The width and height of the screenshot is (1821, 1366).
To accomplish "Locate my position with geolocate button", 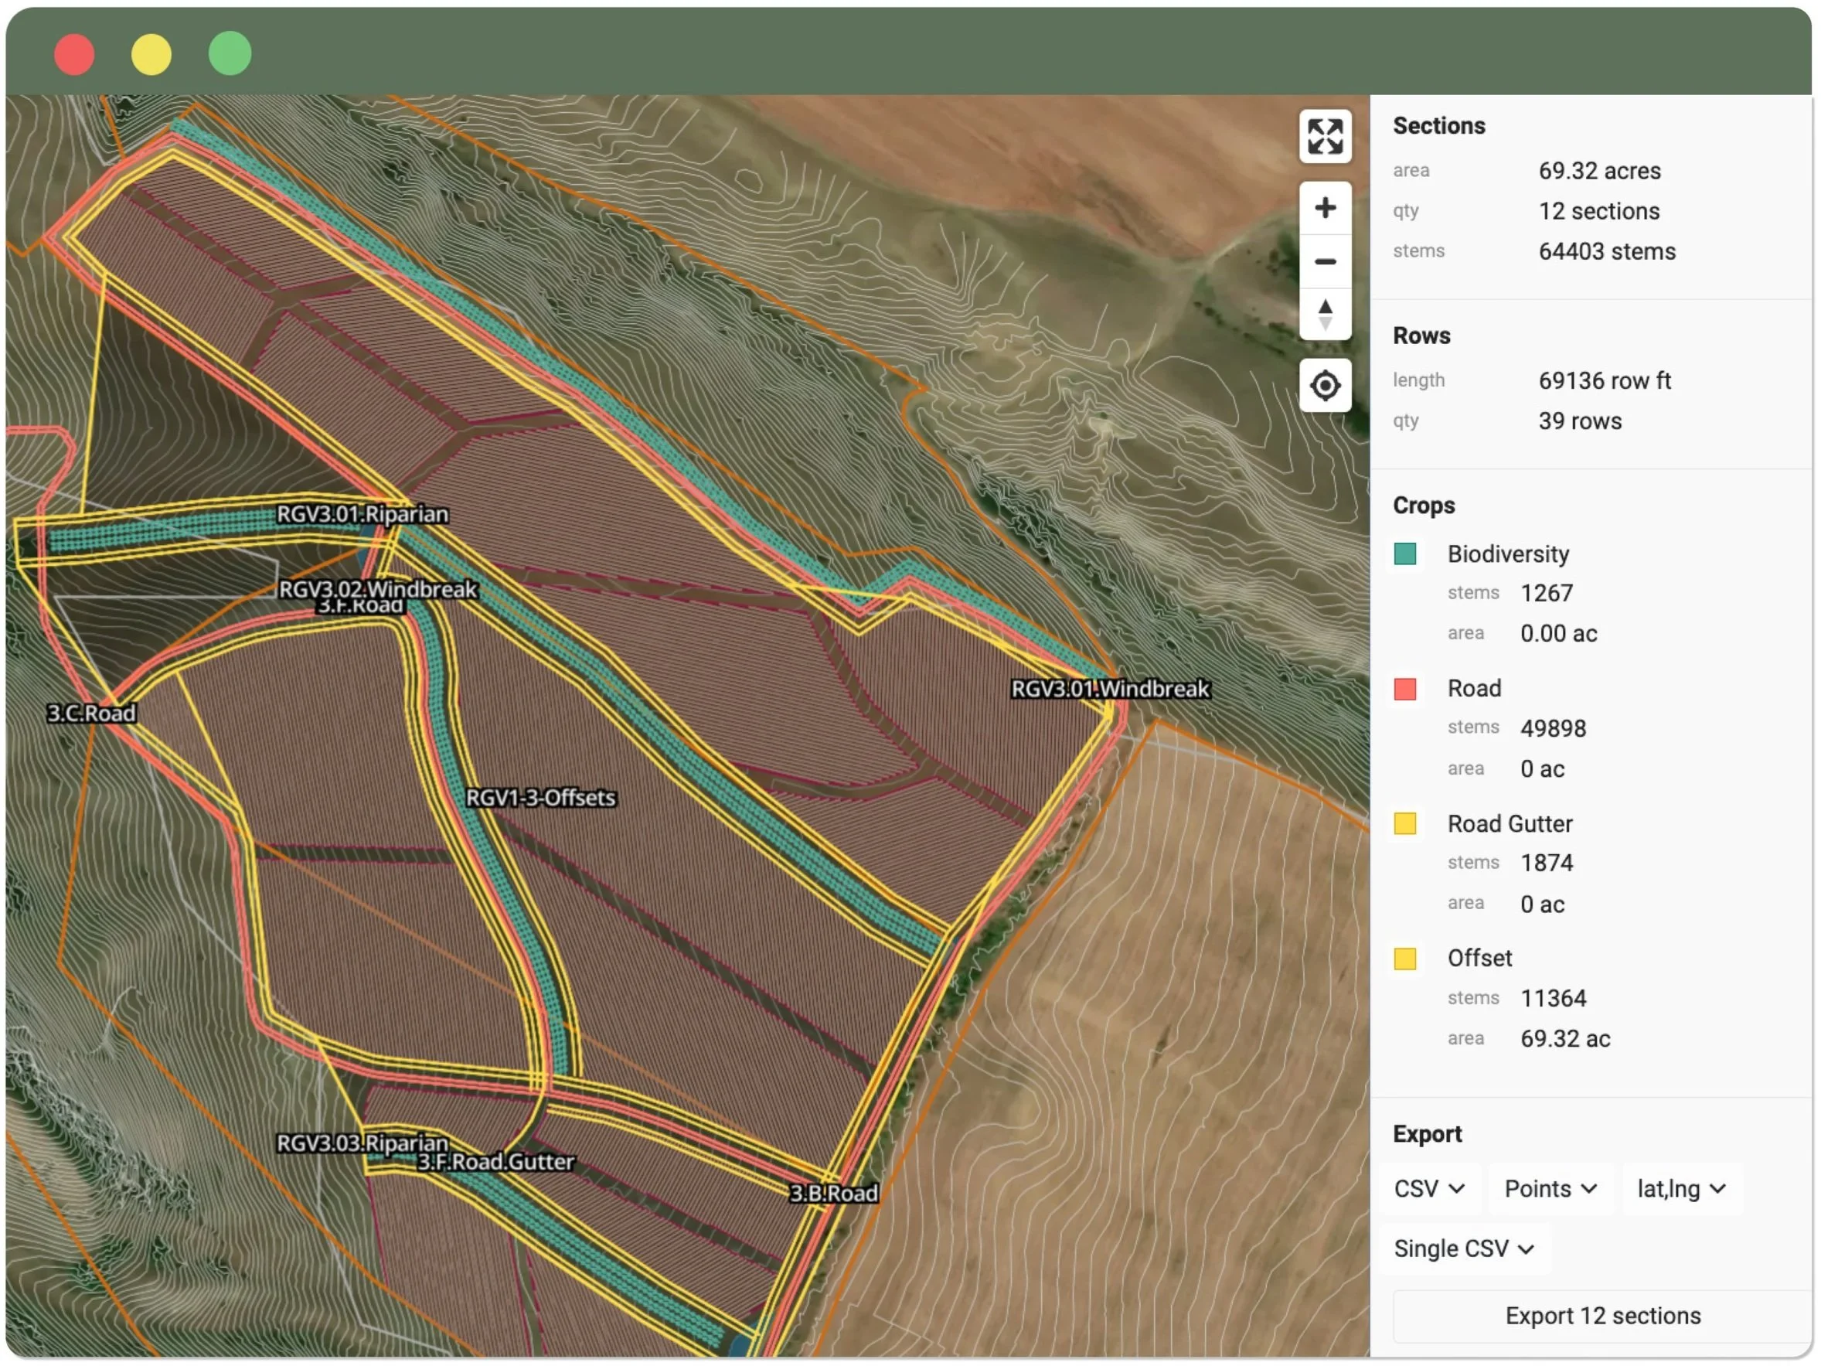I will click(x=1325, y=385).
